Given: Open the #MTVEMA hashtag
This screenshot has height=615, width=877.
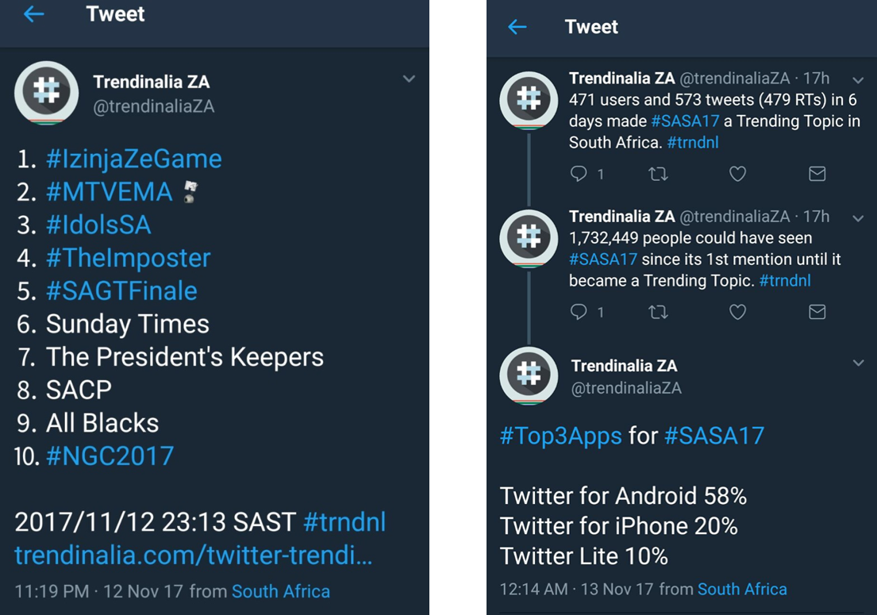Looking at the screenshot, I should 109,192.
